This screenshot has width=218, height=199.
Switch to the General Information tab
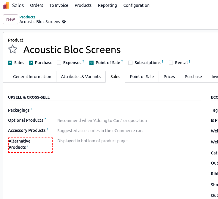pyautogui.click(x=32, y=77)
